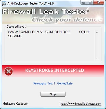Open the firewallleaktester.com link
This screenshot has height=109, width=106.
pyautogui.click(x=81, y=104)
